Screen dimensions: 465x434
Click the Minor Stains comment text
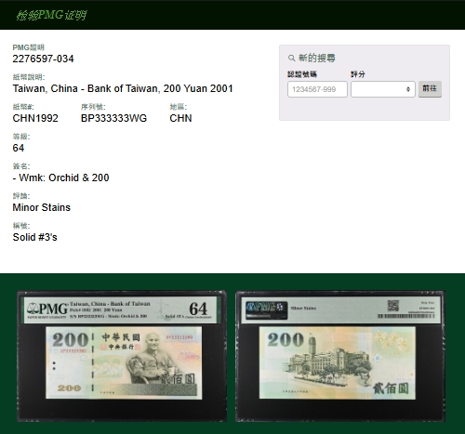point(42,207)
